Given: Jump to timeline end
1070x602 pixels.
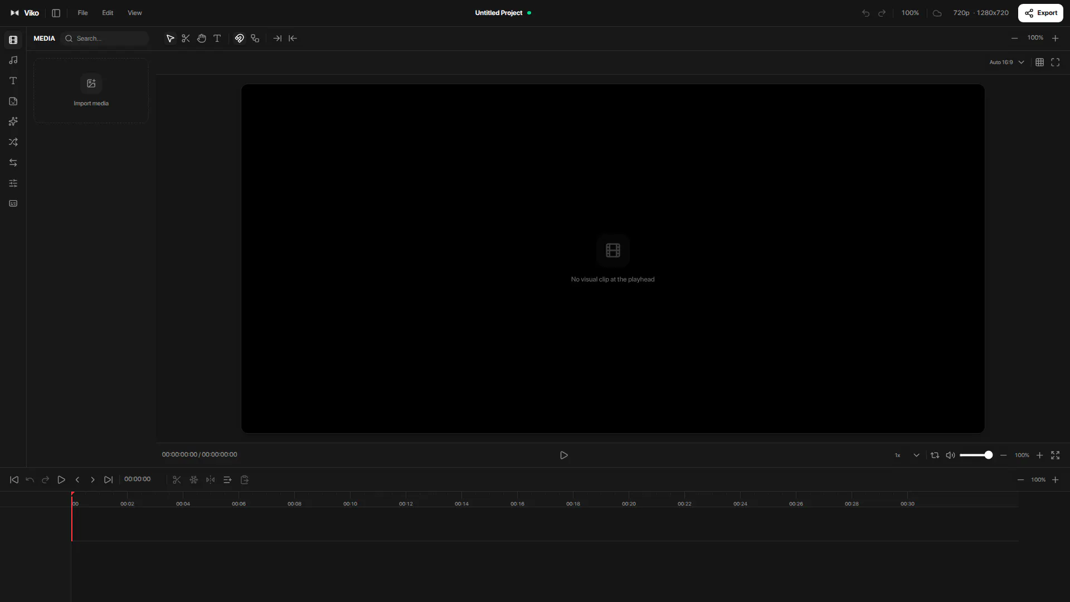Looking at the screenshot, I should coord(108,480).
